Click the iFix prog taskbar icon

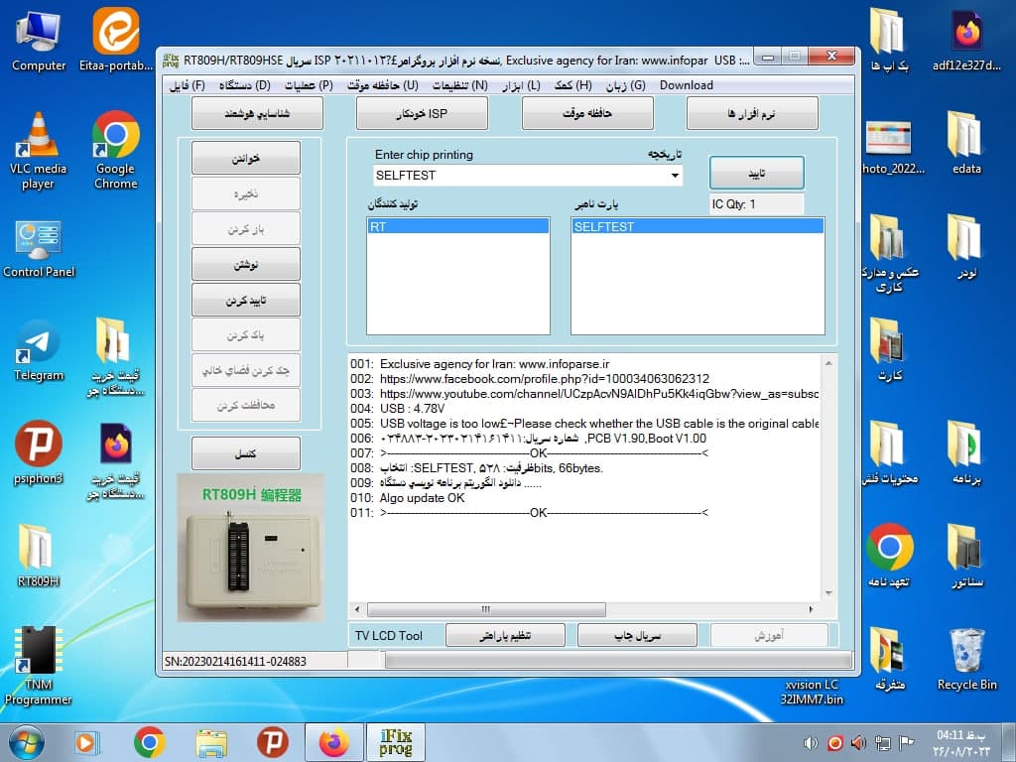[x=395, y=742]
